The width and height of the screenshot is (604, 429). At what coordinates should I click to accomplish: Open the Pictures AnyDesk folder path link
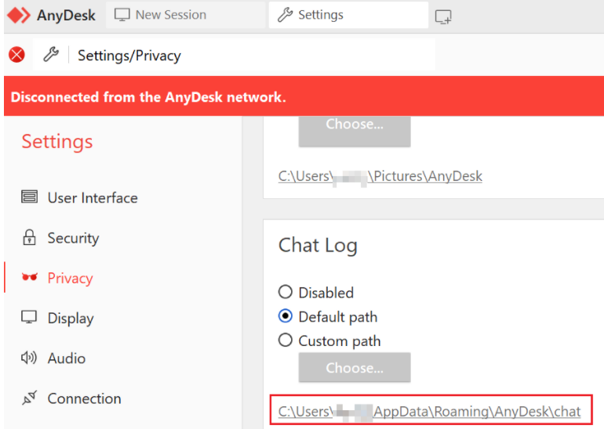(380, 176)
